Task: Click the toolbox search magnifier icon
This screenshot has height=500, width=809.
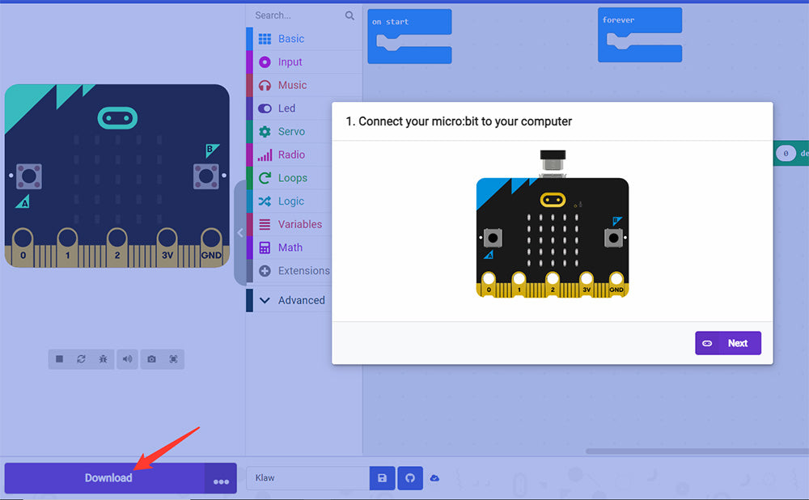Action: [x=349, y=15]
